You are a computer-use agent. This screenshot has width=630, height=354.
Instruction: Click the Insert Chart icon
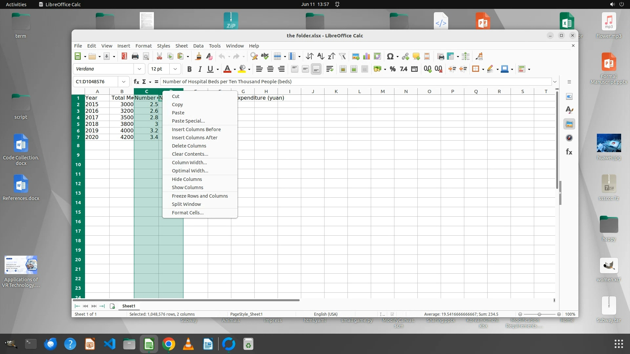(367, 56)
